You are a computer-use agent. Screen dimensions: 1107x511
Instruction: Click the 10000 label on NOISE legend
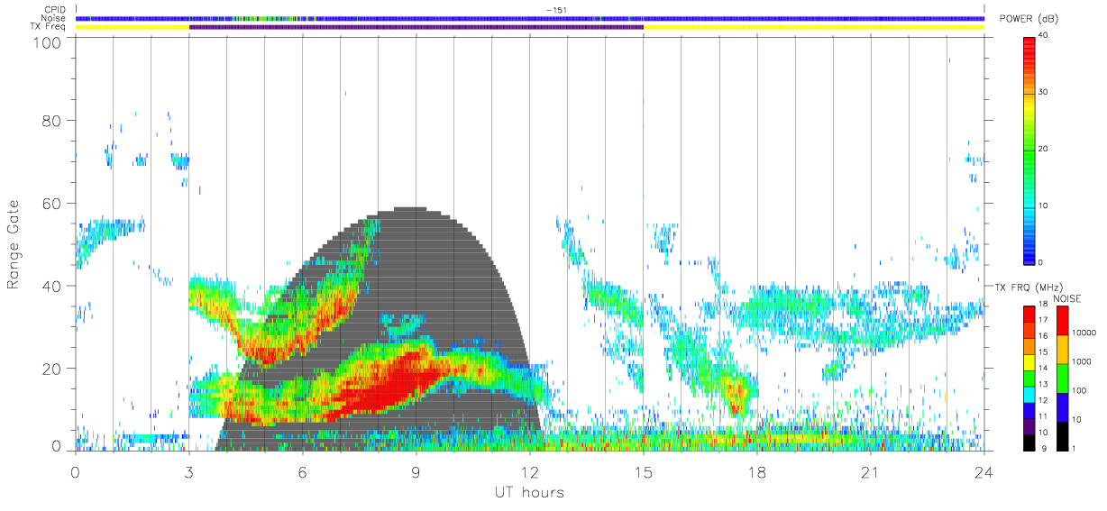point(1085,331)
